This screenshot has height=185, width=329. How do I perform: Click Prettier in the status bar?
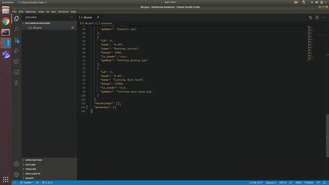tap(309, 183)
